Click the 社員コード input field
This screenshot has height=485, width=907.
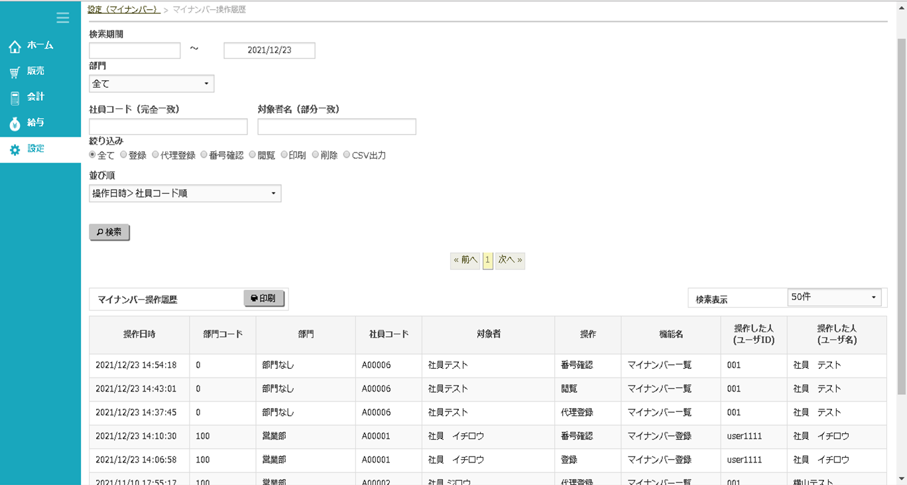coord(168,127)
